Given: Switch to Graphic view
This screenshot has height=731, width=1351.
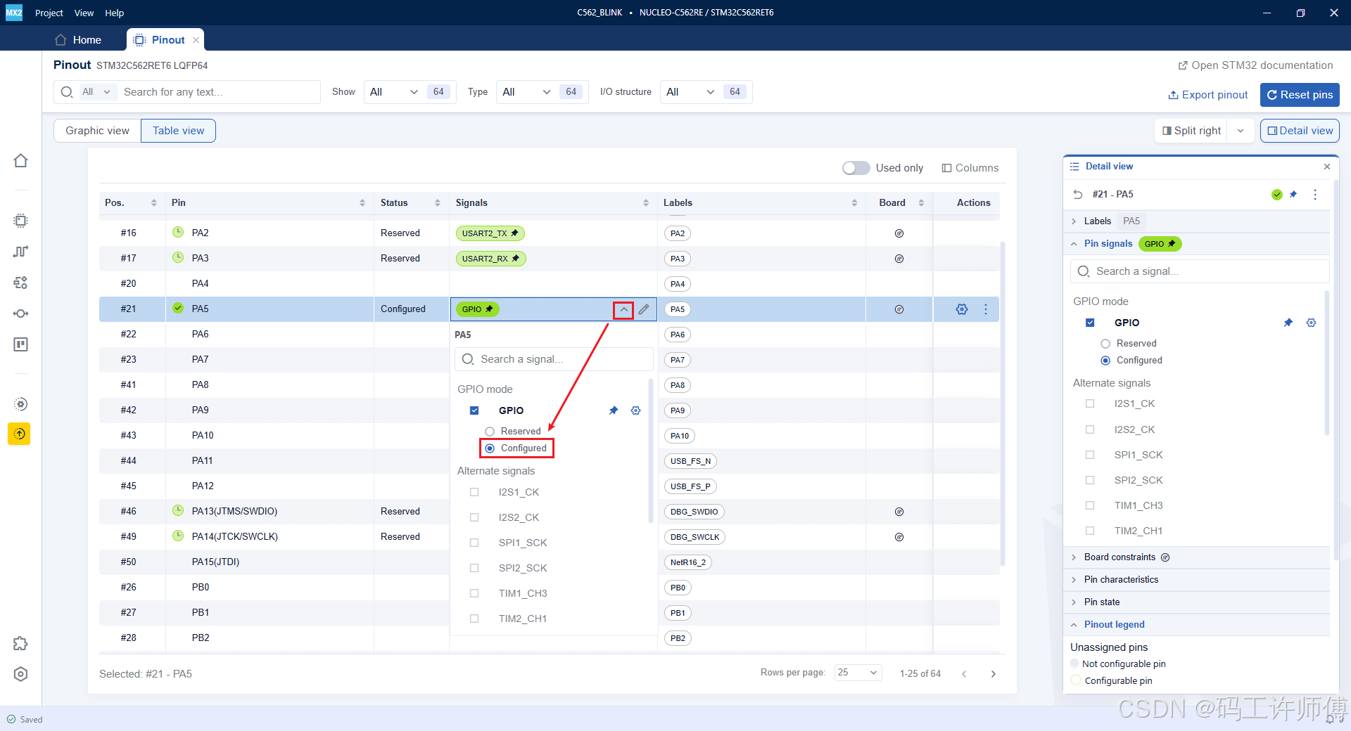Looking at the screenshot, I should click(x=97, y=131).
